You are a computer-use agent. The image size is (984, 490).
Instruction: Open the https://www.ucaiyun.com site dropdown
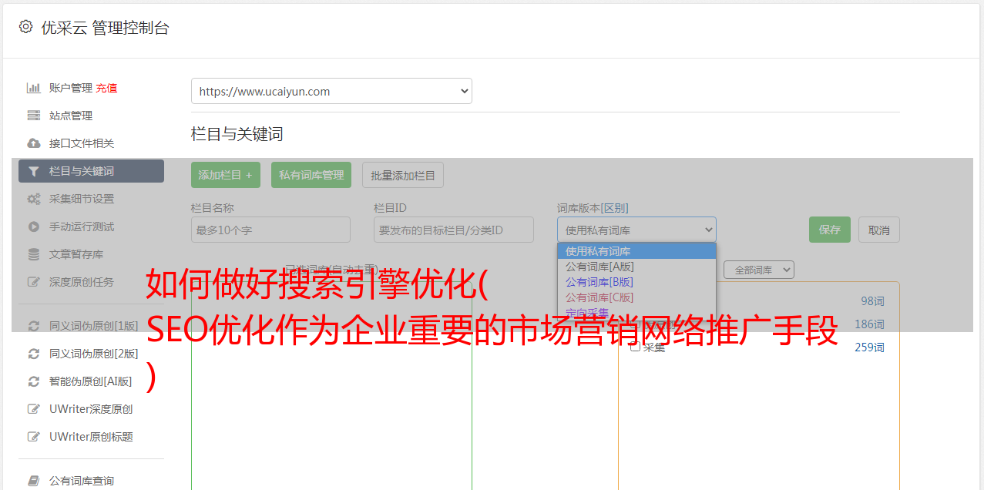pyautogui.click(x=331, y=91)
